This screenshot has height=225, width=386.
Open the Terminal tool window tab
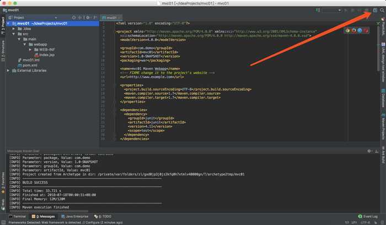tap(17, 216)
